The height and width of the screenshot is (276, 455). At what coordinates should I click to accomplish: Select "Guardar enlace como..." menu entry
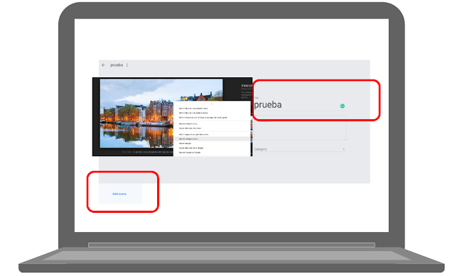[188, 123]
